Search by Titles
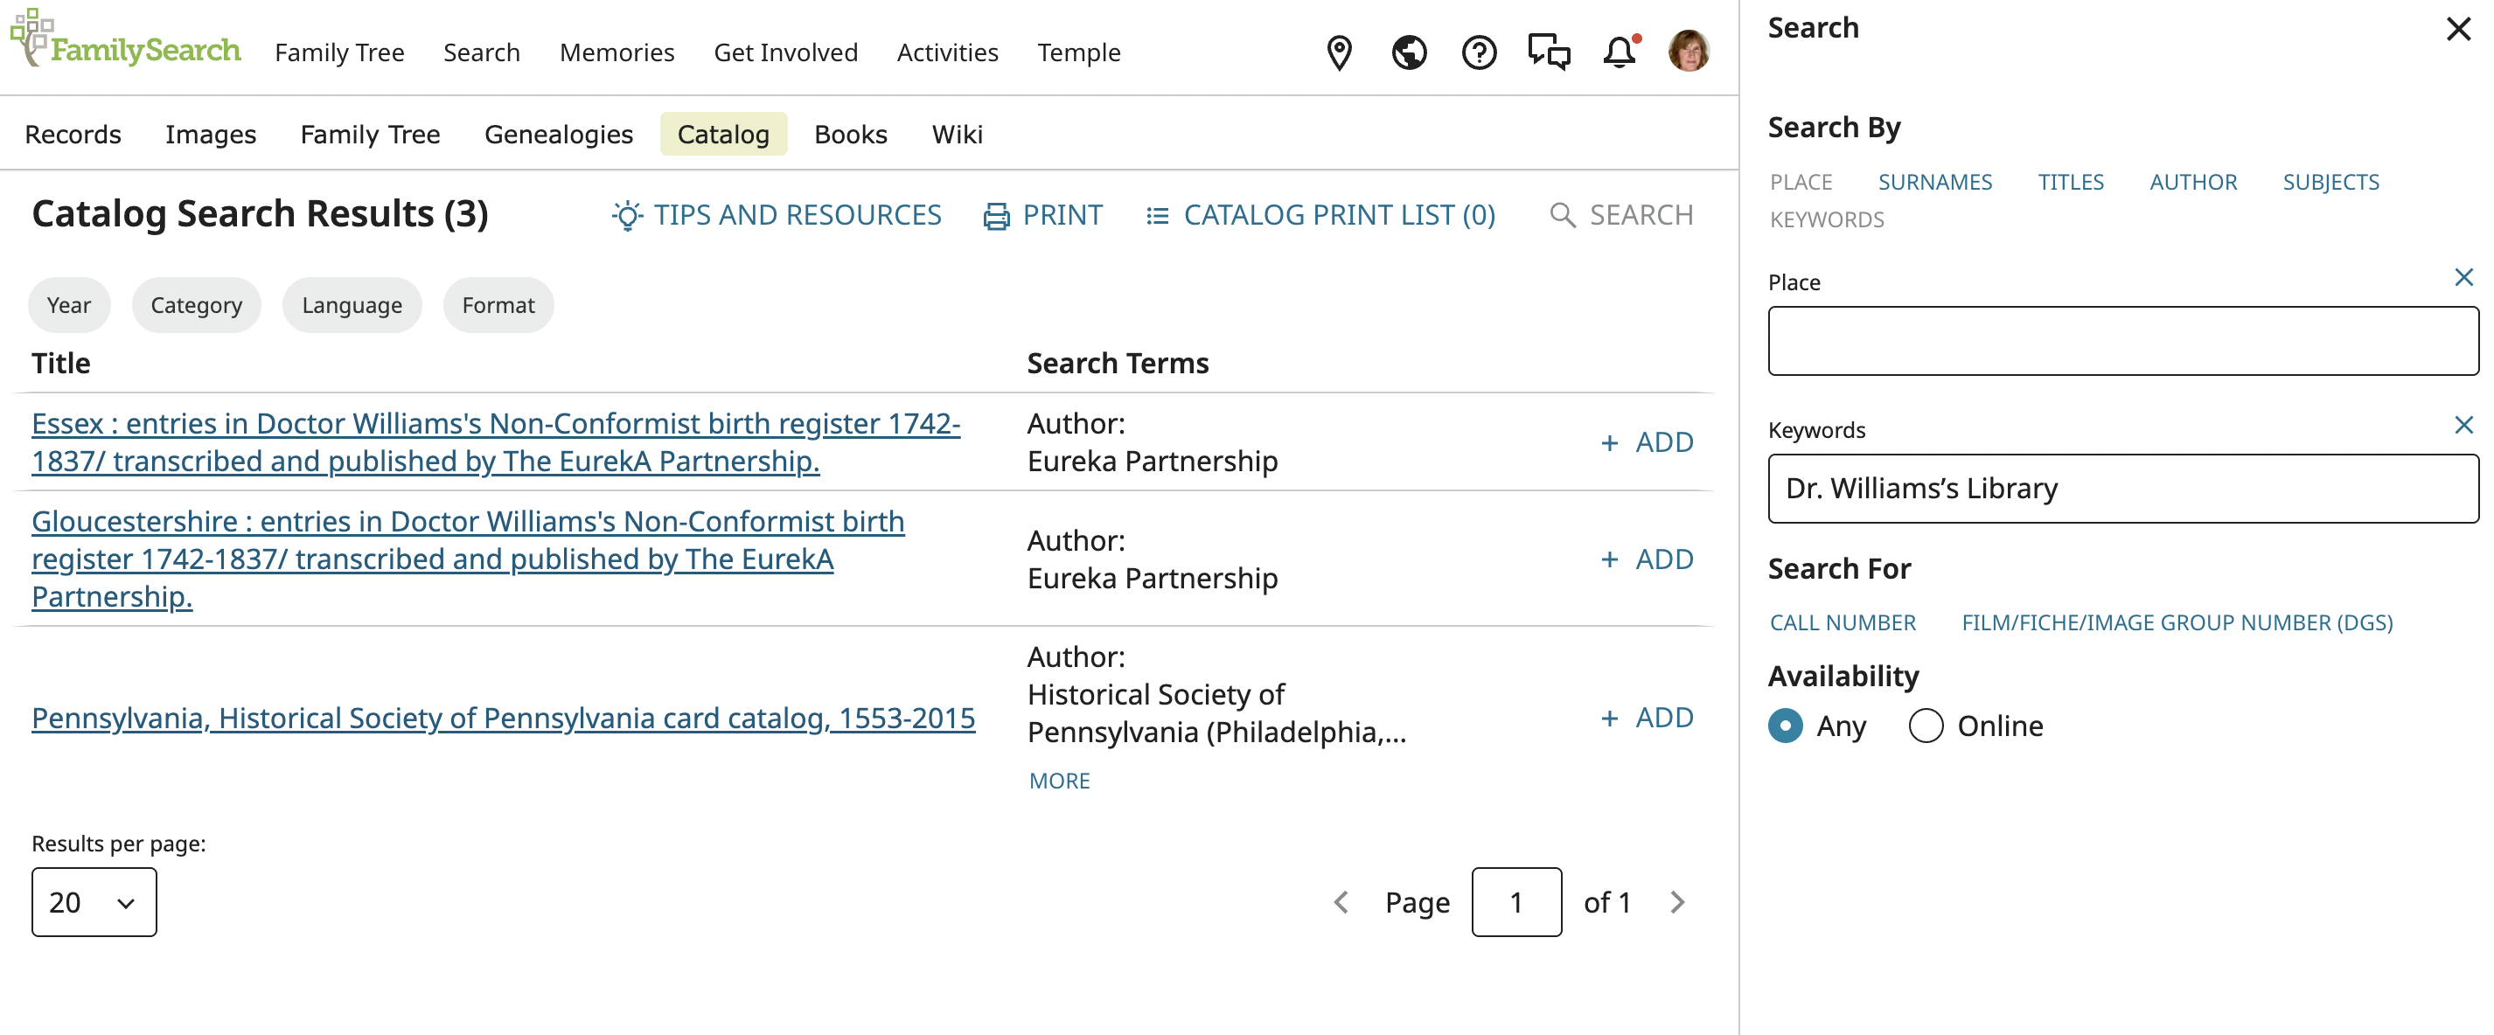Image resolution: width=2494 pixels, height=1035 pixels. pyautogui.click(x=2070, y=182)
